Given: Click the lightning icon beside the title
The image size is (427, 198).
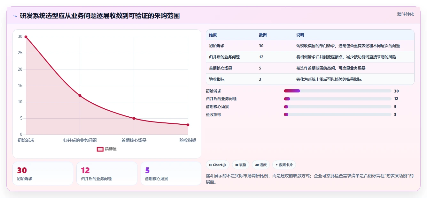Looking at the screenshot, I should [15, 16].
